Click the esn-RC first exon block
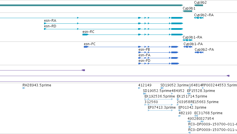 coord(85,35)
